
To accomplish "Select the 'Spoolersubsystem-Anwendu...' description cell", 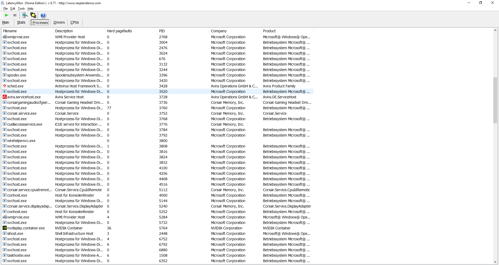I will pyautogui.click(x=79, y=75).
